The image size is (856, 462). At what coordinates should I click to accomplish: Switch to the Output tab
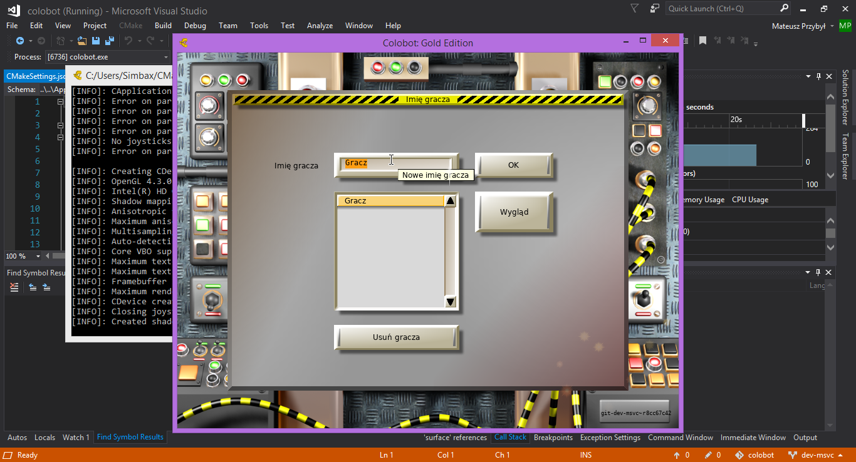[x=805, y=437]
